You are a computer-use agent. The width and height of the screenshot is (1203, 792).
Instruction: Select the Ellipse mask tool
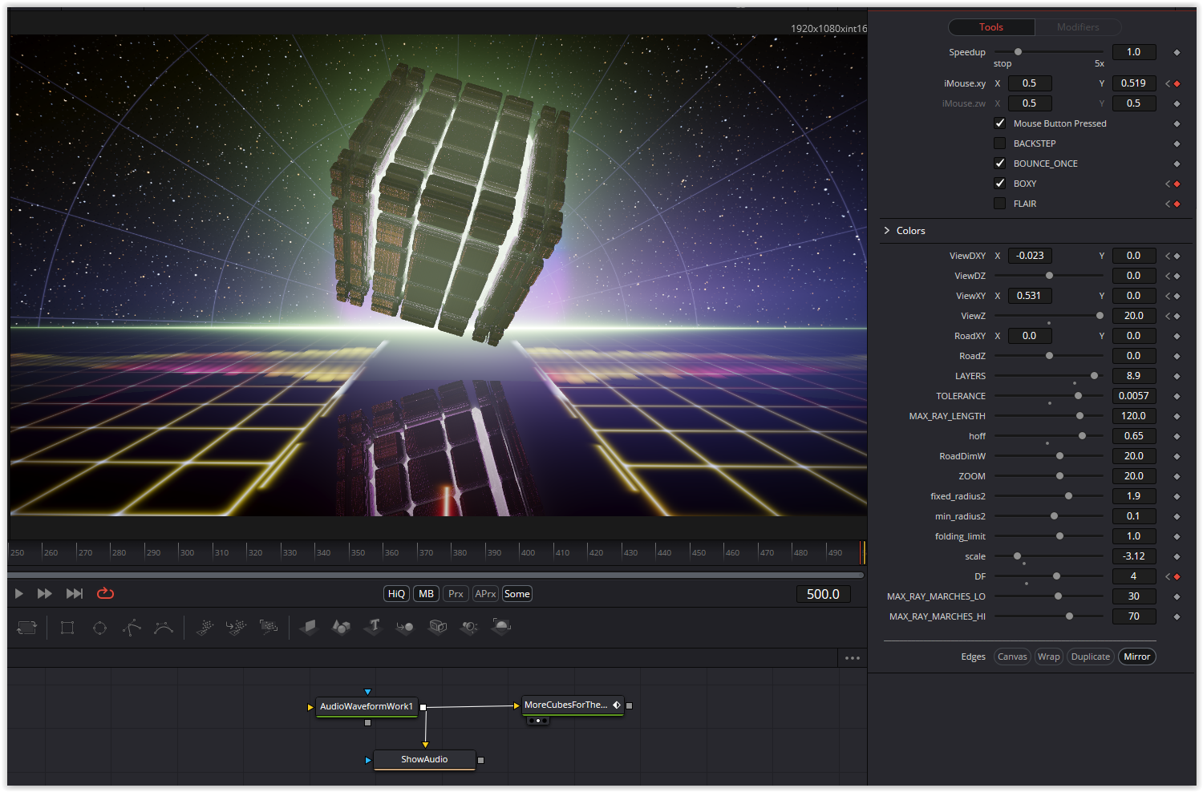click(99, 628)
